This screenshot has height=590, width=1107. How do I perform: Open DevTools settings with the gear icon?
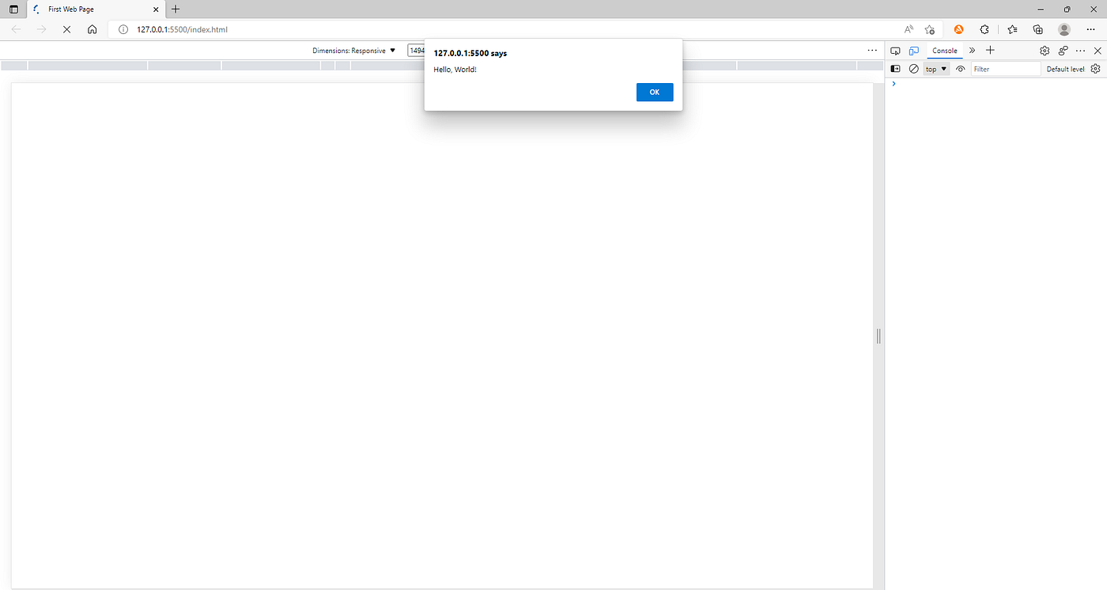click(x=1044, y=50)
